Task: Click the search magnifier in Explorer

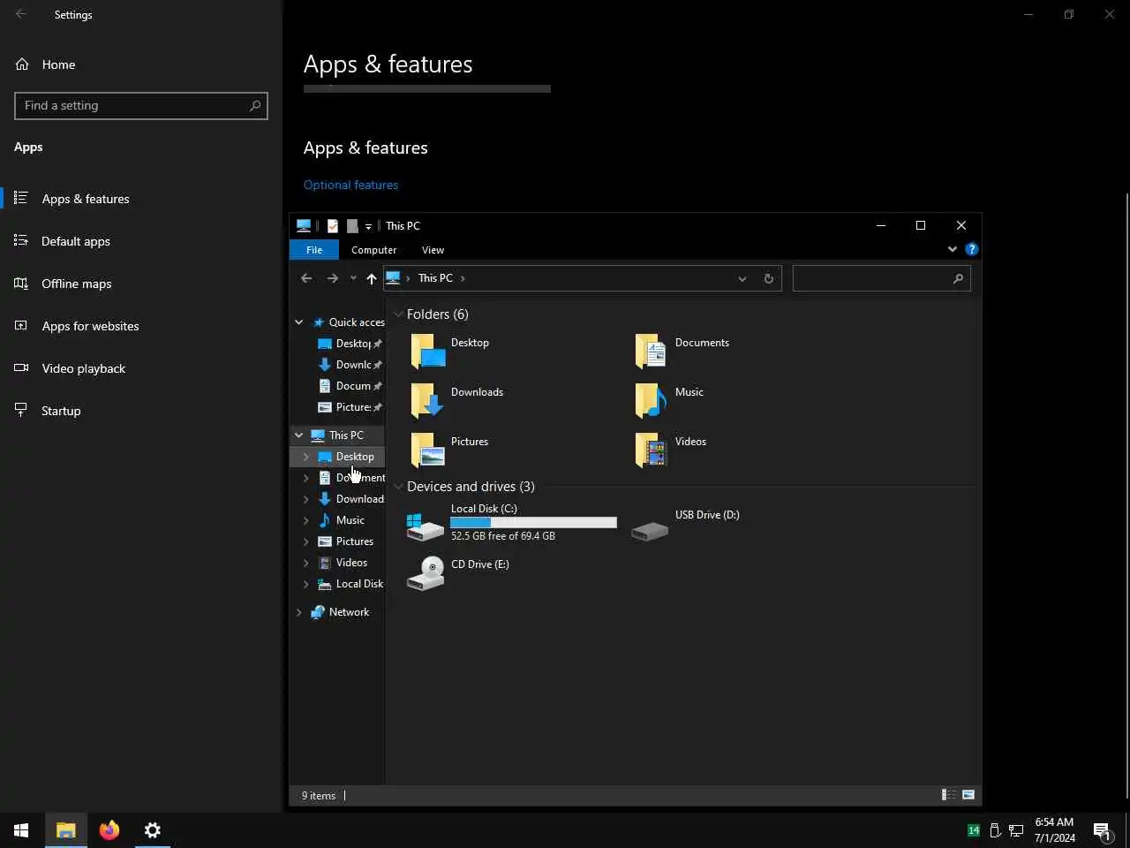Action: click(x=958, y=278)
